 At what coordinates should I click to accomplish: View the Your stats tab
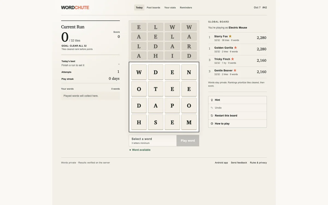coord(170,8)
